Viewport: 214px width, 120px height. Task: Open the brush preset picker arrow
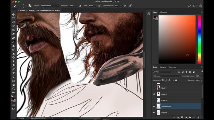26,6
